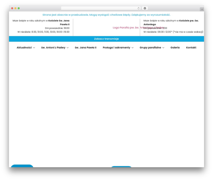Open the św. Antoni z Padwy menu item
The width and height of the screenshot is (213, 180).
coord(53,48)
